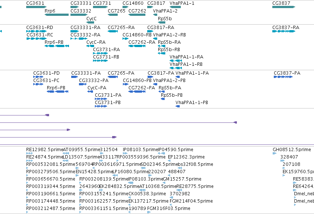This screenshot has height=214, width=314.
Task: Select the CycC-PA protein glyph
Action: (x=90, y=92)
